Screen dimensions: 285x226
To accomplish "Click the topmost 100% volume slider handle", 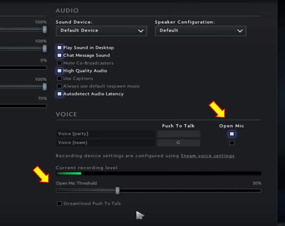I will [x=45, y=29].
